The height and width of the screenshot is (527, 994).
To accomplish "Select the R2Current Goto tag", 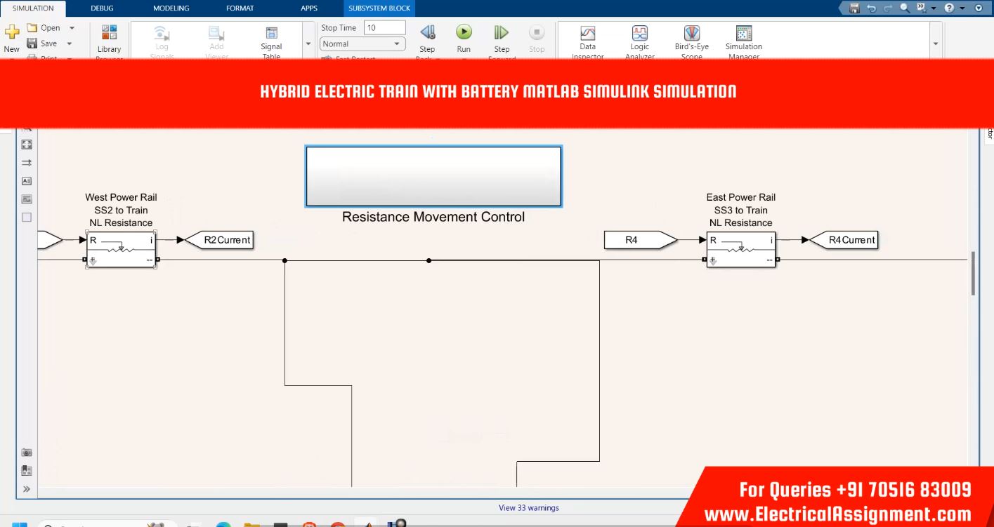I will click(x=221, y=240).
